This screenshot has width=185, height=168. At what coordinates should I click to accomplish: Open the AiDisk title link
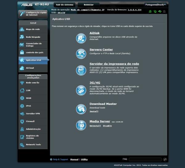(95, 33)
